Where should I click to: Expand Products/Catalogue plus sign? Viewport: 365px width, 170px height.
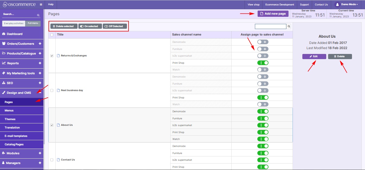coord(40,53)
